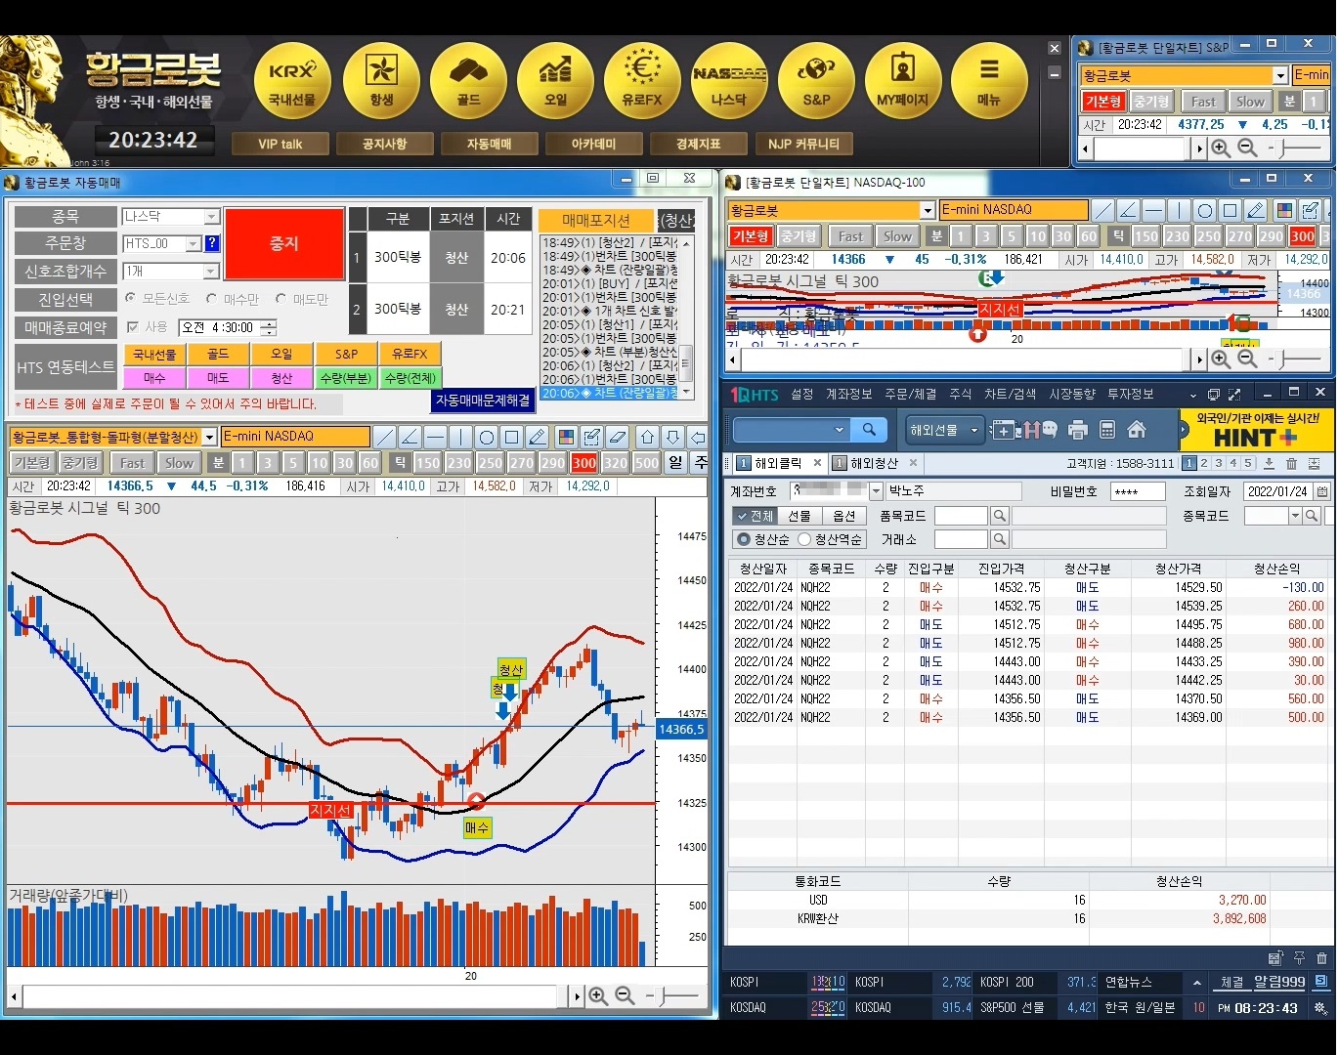Open the 골드 gold round icon

pyautogui.click(x=468, y=81)
